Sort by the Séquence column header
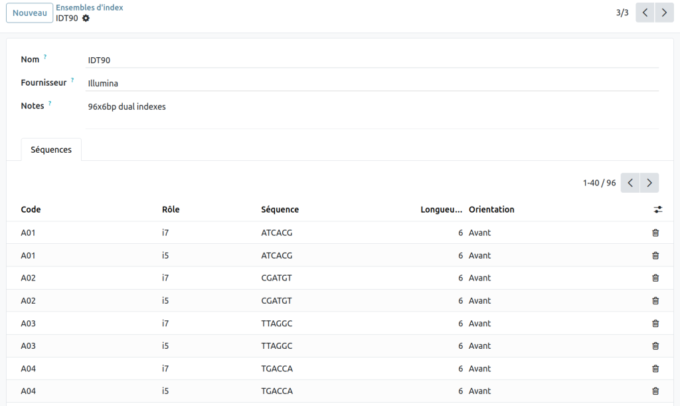 (280, 209)
